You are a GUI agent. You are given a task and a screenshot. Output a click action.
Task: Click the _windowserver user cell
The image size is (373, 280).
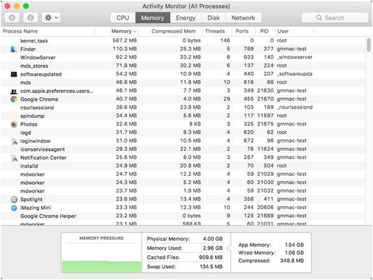(x=295, y=57)
